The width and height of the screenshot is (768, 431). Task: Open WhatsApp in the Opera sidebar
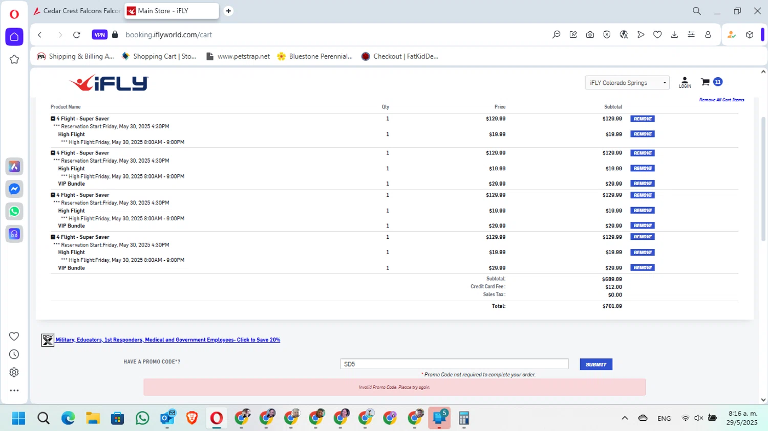[x=14, y=211]
